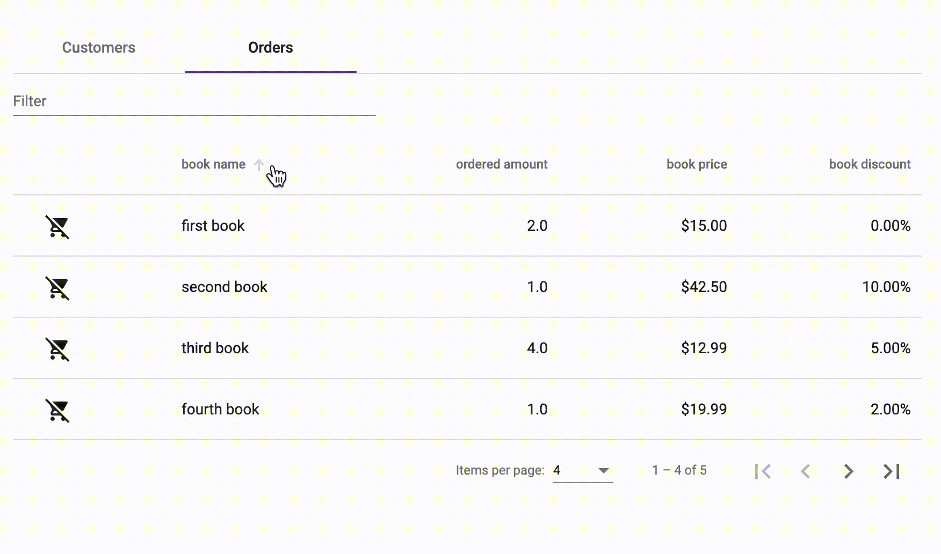Go to the first page
The image size is (941, 554).
coord(763,471)
